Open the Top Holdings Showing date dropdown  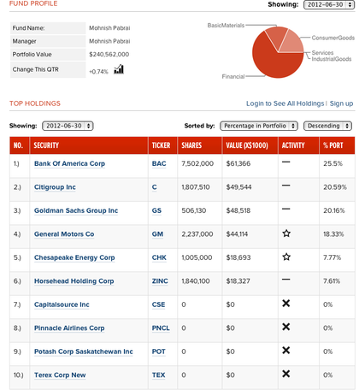coord(68,126)
